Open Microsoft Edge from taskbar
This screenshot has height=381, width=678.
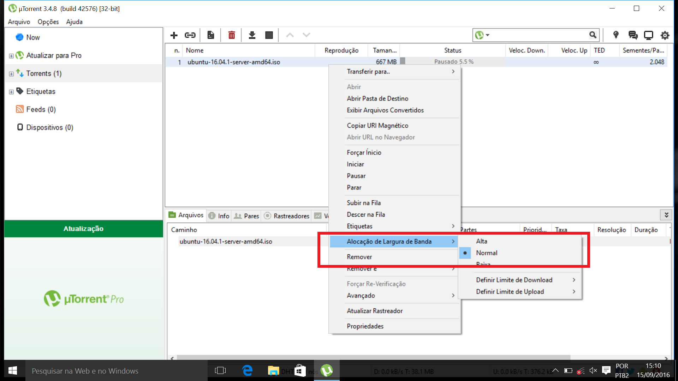click(x=248, y=370)
